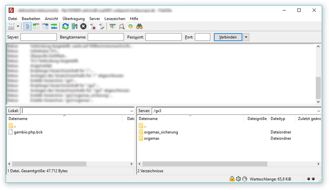Select the orgamax_sicherung folder

coord(161,132)
